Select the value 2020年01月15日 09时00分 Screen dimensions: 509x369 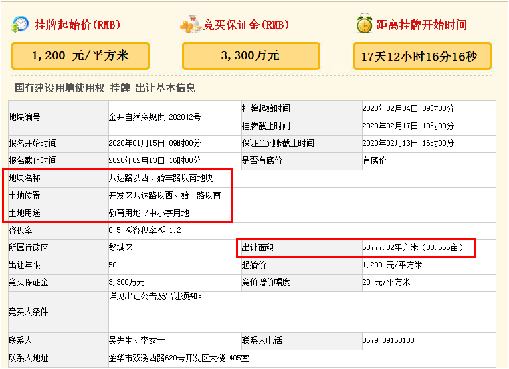click(x=155, y=144)
